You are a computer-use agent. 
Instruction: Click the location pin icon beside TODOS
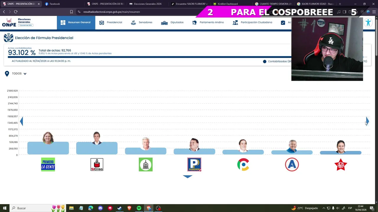coord(7,74)
